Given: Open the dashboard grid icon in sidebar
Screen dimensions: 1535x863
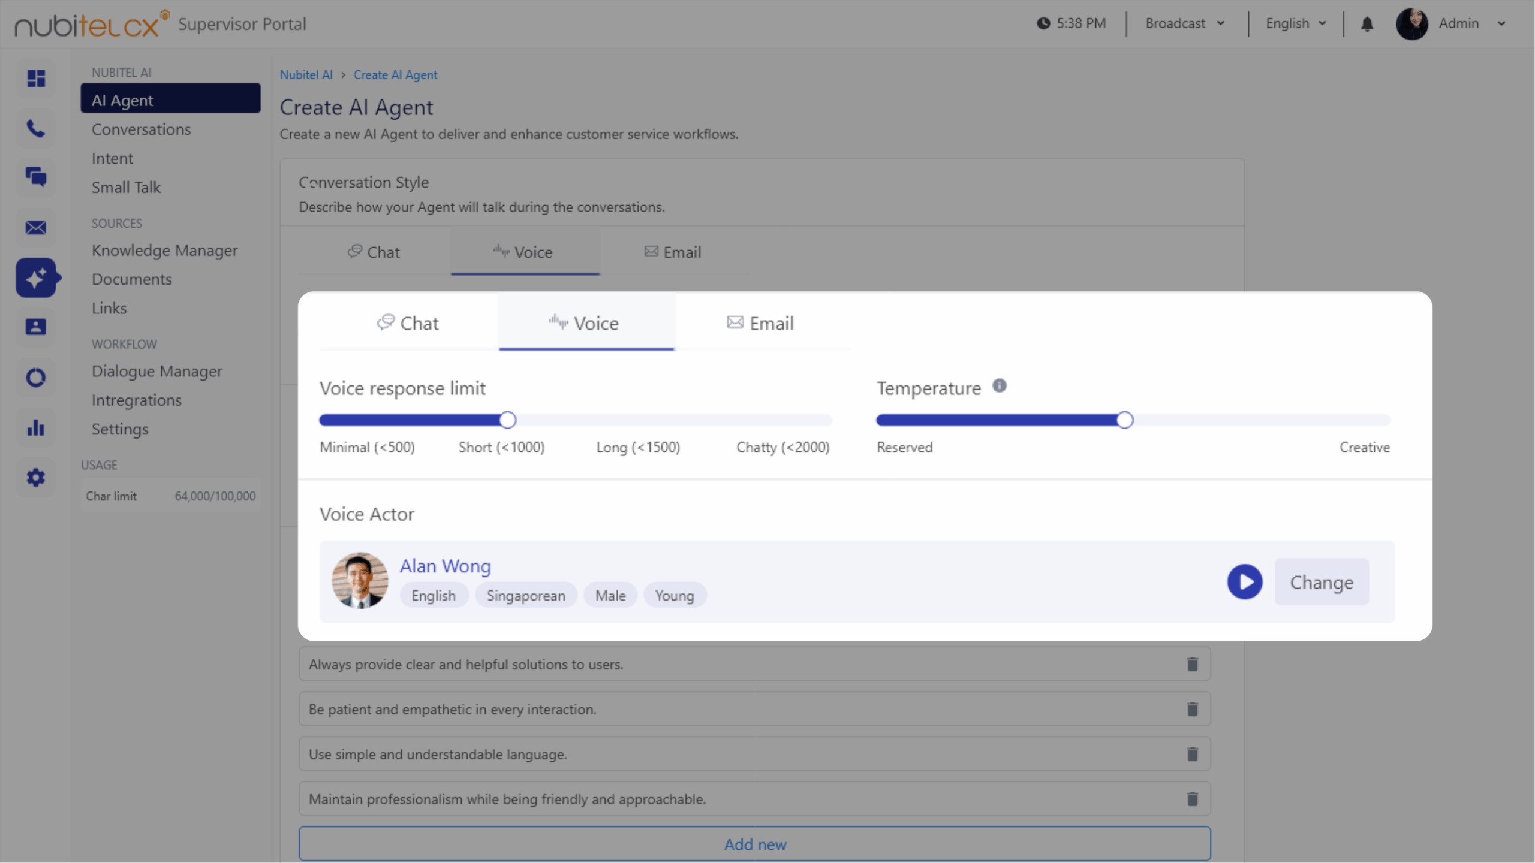Looking at the screenshot, I should click(x=36, y=79).
